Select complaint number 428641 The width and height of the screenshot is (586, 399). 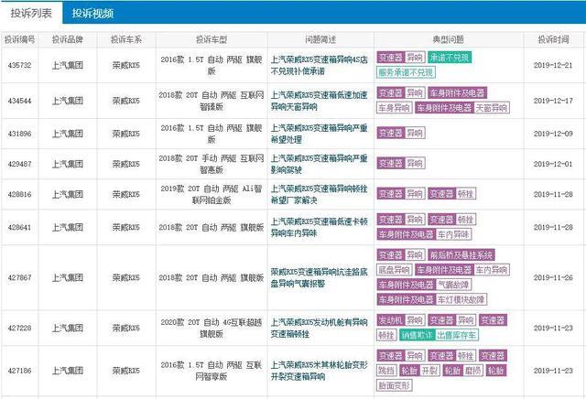(19, 227)
